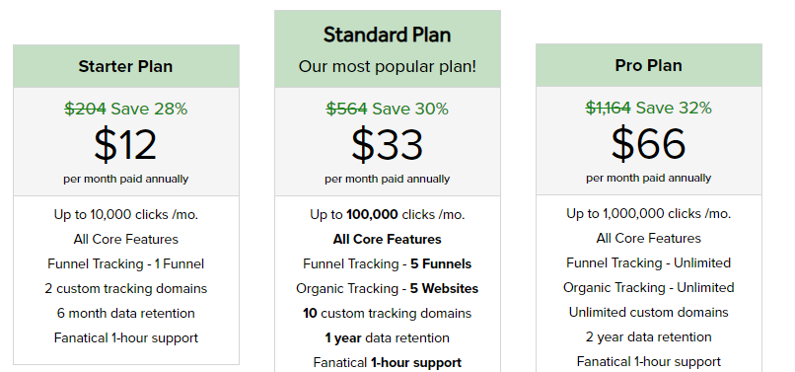Click 'Organic Tracking - 5 Websites' feature
The width and height of the screenshot is (795, 372).
tap(388, 289)
